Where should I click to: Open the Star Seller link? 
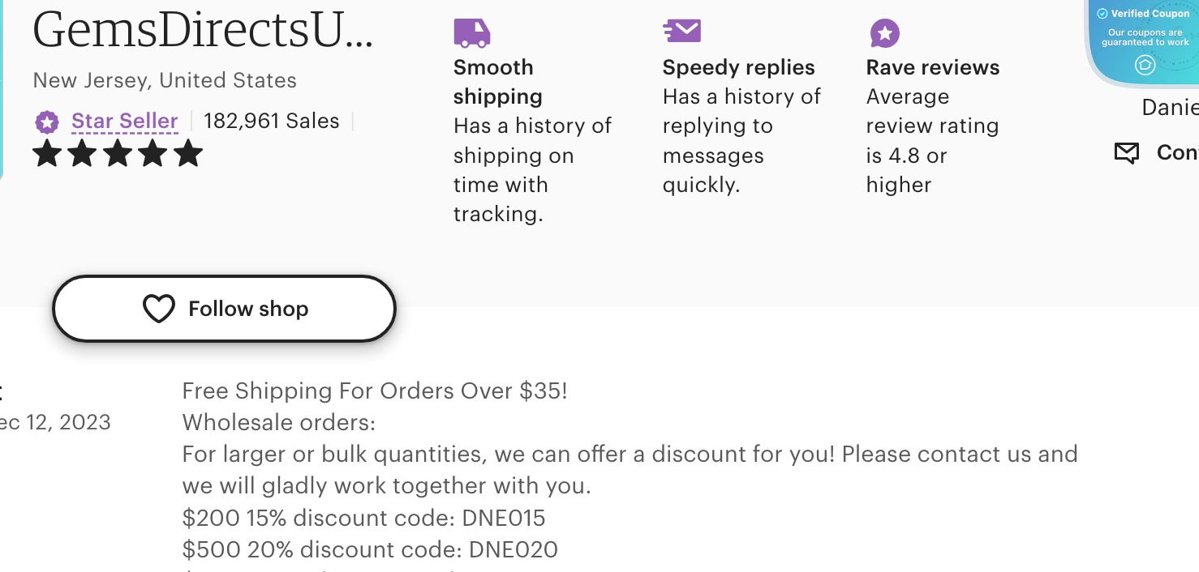tap(125, 122)
